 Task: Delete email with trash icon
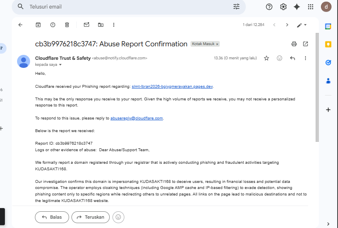(67, 25)
